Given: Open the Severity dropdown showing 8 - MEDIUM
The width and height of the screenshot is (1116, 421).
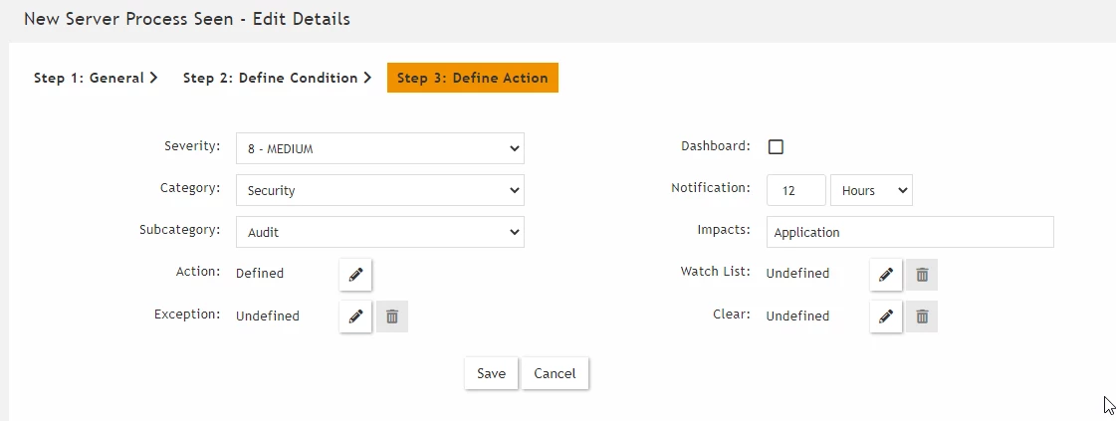Looking at the screenshot, I should pos(380,148).
